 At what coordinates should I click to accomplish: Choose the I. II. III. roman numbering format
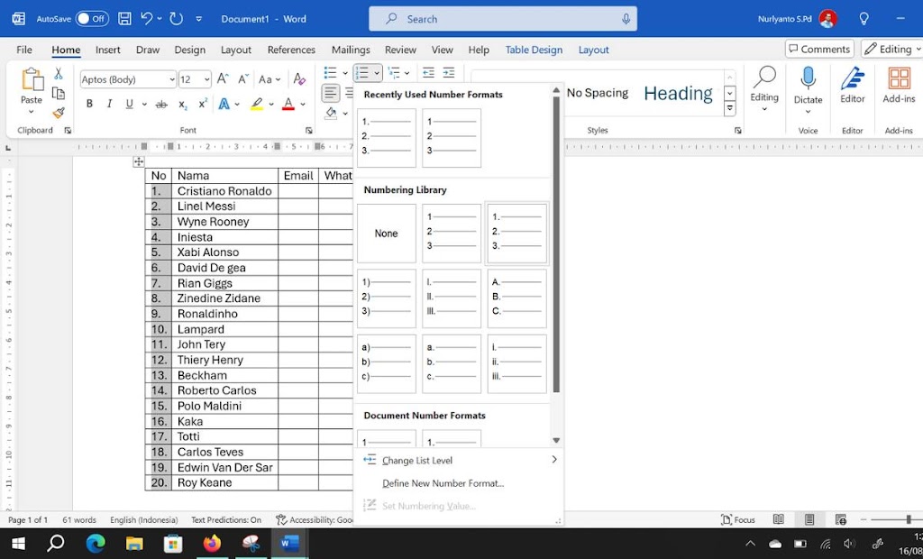(x=452, y=298)
